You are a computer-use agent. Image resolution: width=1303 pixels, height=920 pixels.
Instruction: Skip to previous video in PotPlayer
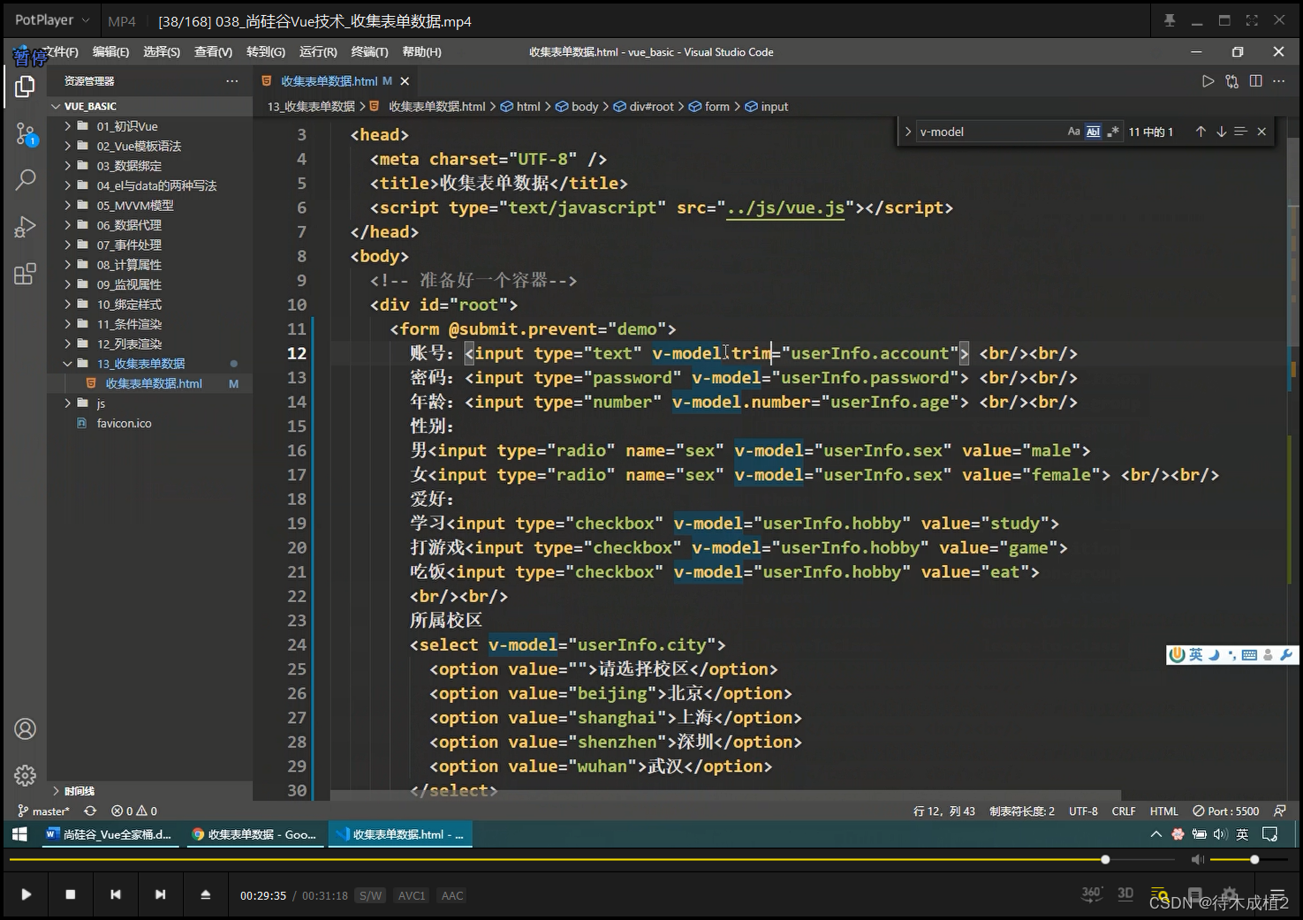coord(116,894)
